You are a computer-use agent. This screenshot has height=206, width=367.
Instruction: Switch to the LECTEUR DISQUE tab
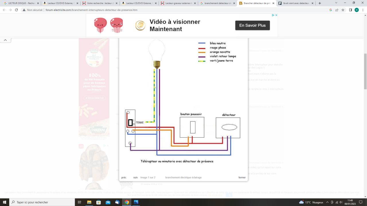pyautogui.click(x=19, y=3)
